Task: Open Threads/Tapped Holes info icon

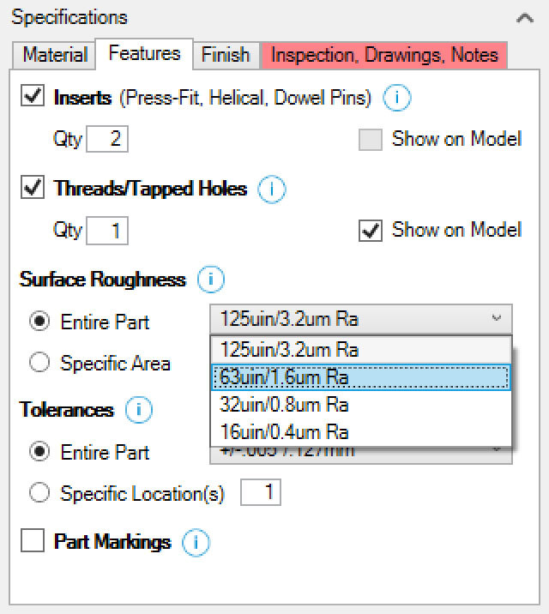Action: 271,190
